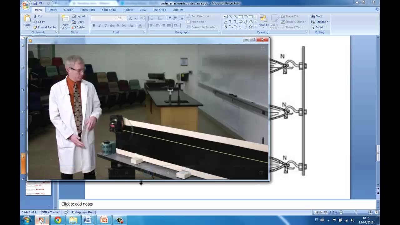Click the zoom out minus button
This screenshot has height=225, width=400.
(x=341, y=212)
